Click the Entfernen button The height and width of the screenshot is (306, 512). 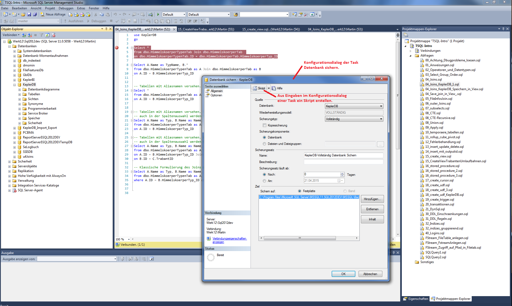click(x=372, y=209)
